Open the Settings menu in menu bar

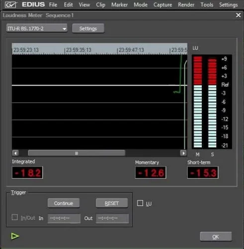pyautogui.click(x=229, y=5)
